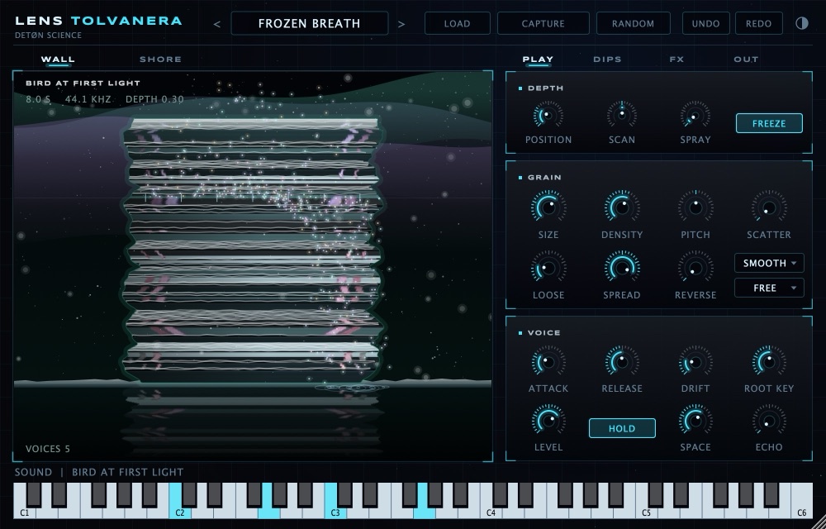Switch to the FX tab
Viewport: 826px width, 529px height.
[x=677, y=59]
